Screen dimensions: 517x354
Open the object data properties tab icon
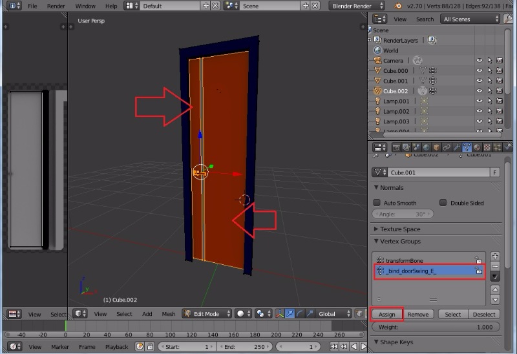point(467,147)
